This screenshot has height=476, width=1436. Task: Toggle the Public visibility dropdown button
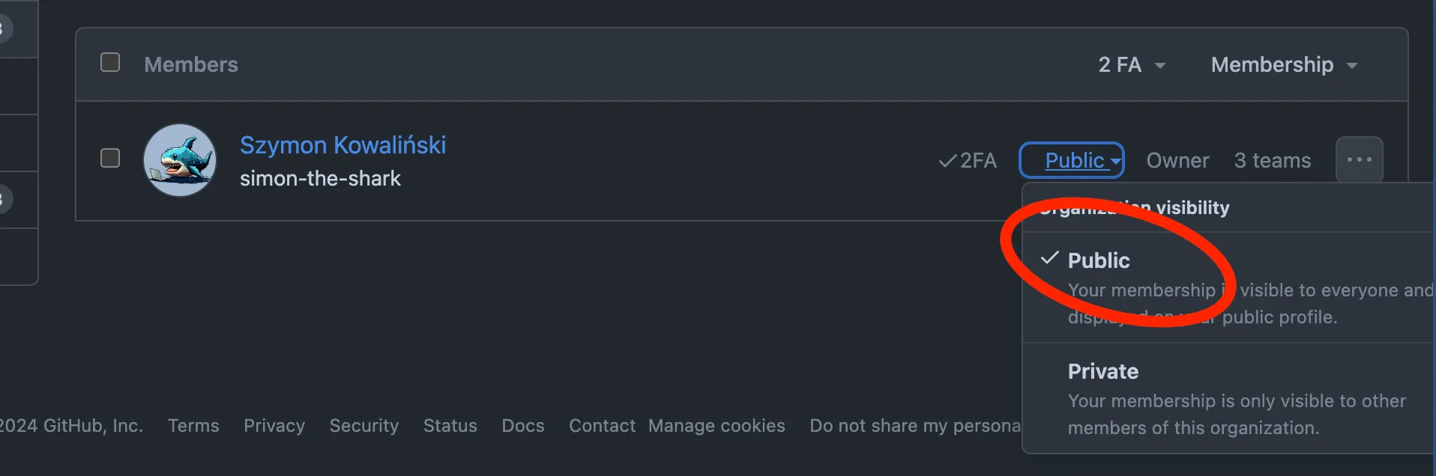pos(1072,160)
